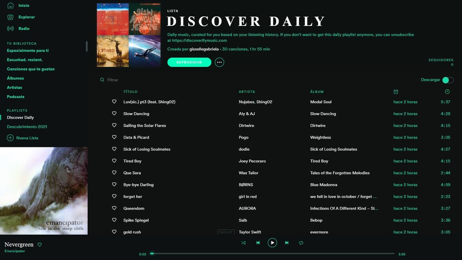Sort by duration clock icon
462x260 pixels.
tap(447, 92)
